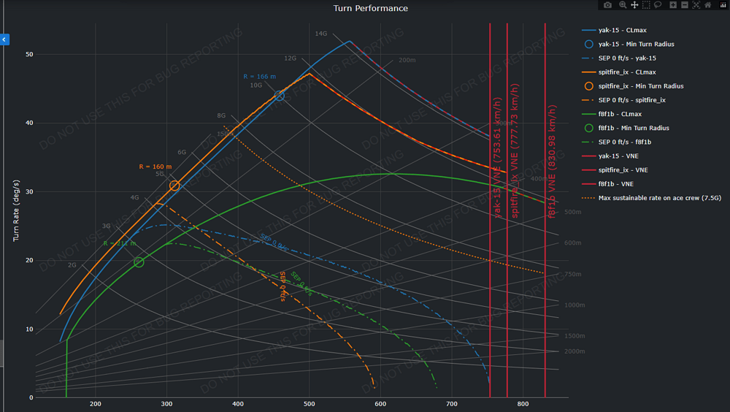Choose the Lasso Select tool
This screenshot has width=730, height=412.
point(658,5)
